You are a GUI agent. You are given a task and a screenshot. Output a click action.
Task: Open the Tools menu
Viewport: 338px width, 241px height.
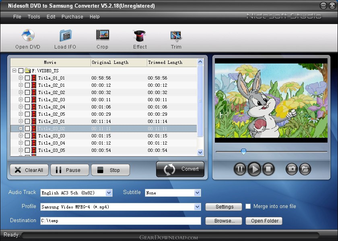[34, 17]
